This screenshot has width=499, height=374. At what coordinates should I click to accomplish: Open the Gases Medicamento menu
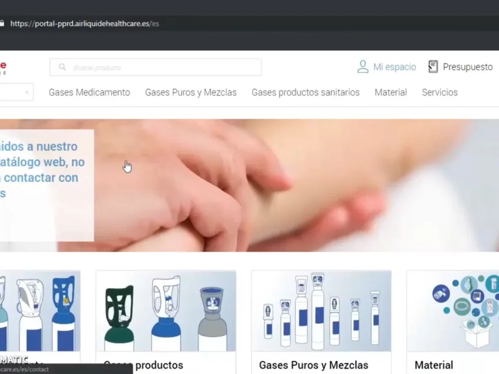pos(89,93)
